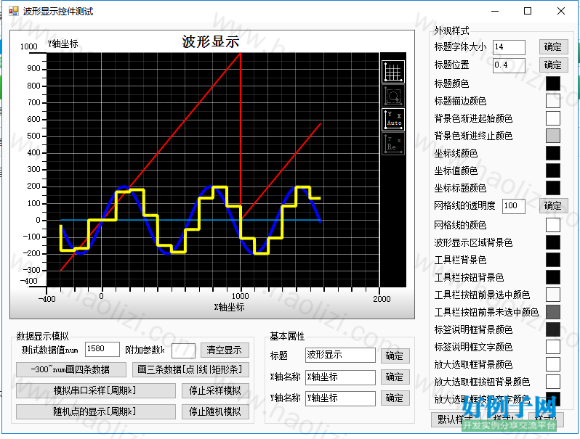
Task: Open the 标签说明框文字颜色 swatch
Action: 553,347
